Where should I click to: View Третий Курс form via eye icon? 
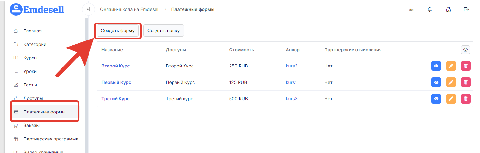(x=436, y=99)
